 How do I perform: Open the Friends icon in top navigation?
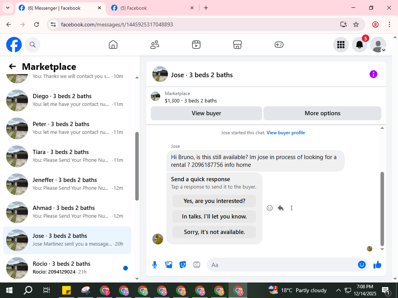point(155,45)
